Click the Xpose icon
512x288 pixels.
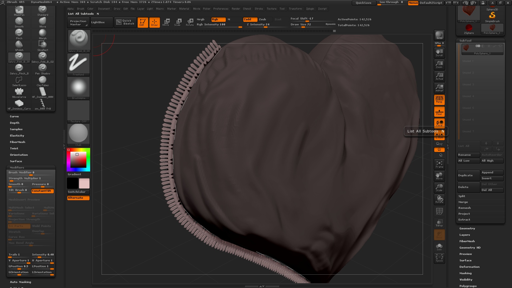coord(439,258)
